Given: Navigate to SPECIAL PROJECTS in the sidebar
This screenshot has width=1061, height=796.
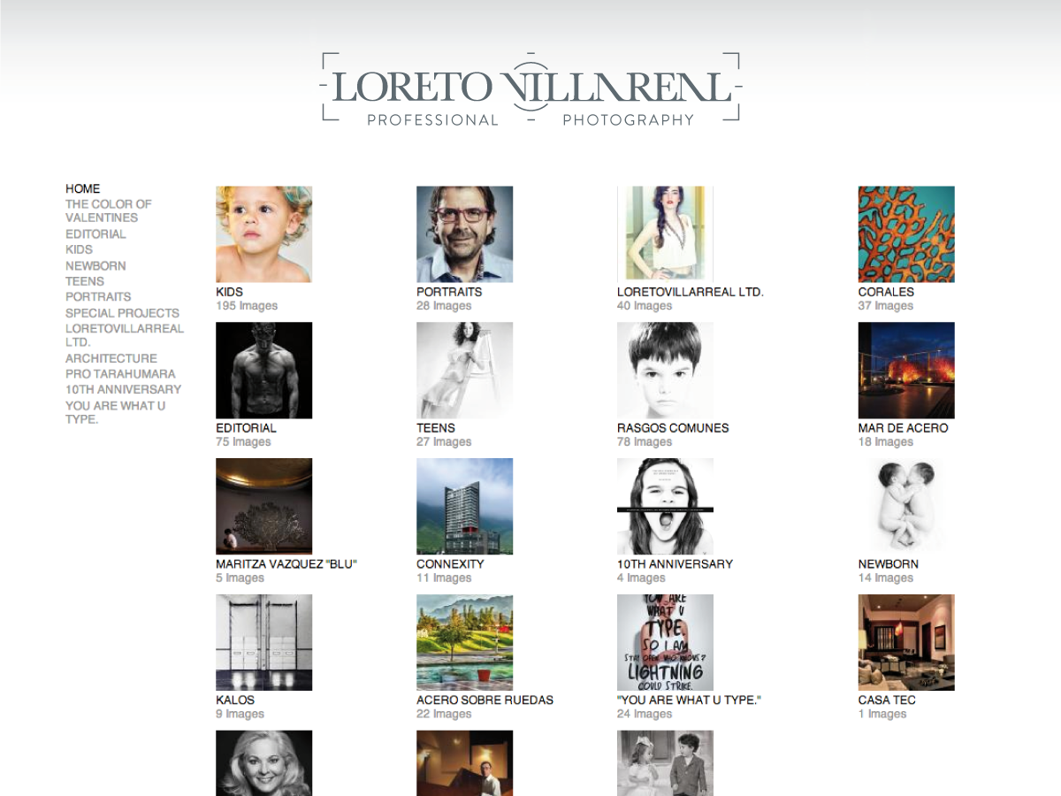Looking at the screenshot, I should (x=121, y=312).
